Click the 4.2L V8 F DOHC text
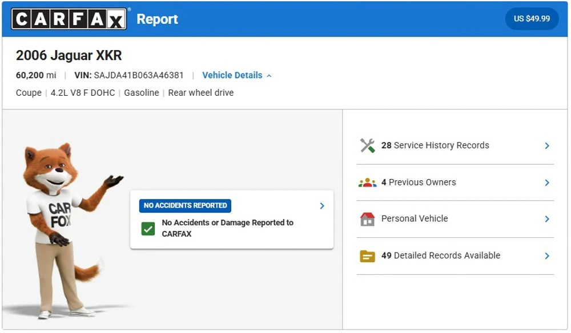 click(x=83, y=93)
